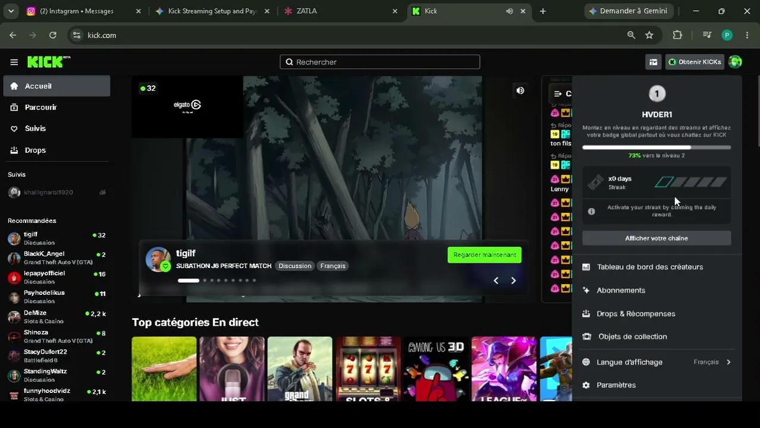Open Among Us 3D category thumbnail
The image size is (760, 428).
[x=436, y=369]
